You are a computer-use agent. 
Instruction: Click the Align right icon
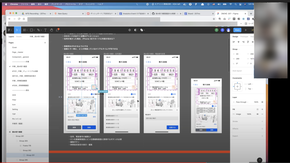tap(243, 42)
